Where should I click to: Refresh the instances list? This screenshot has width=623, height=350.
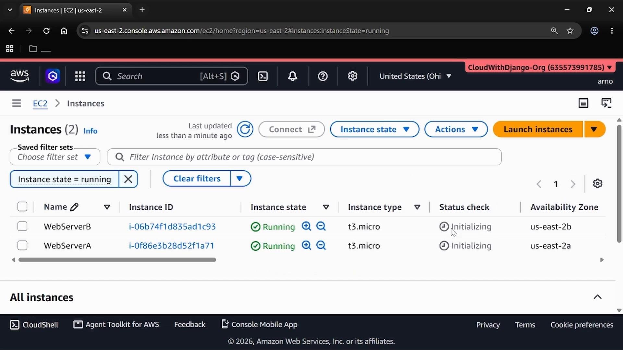(245, 129)
